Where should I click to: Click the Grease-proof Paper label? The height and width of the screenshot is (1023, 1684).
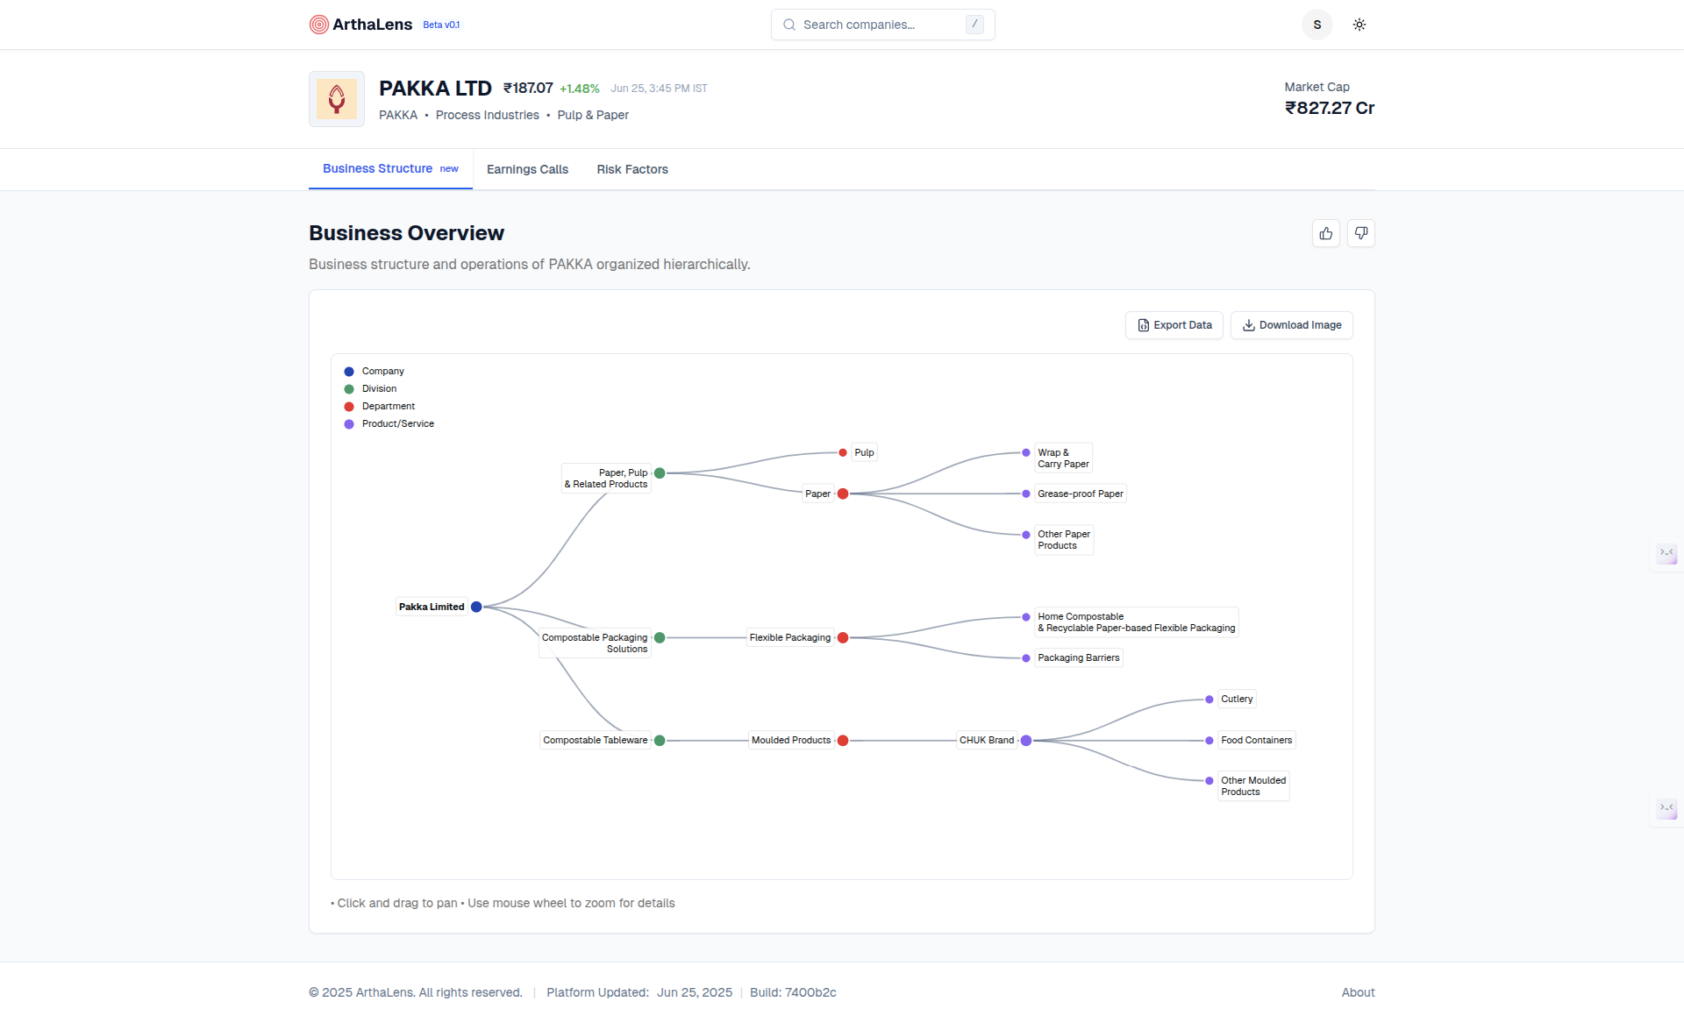click(1081, 494)
